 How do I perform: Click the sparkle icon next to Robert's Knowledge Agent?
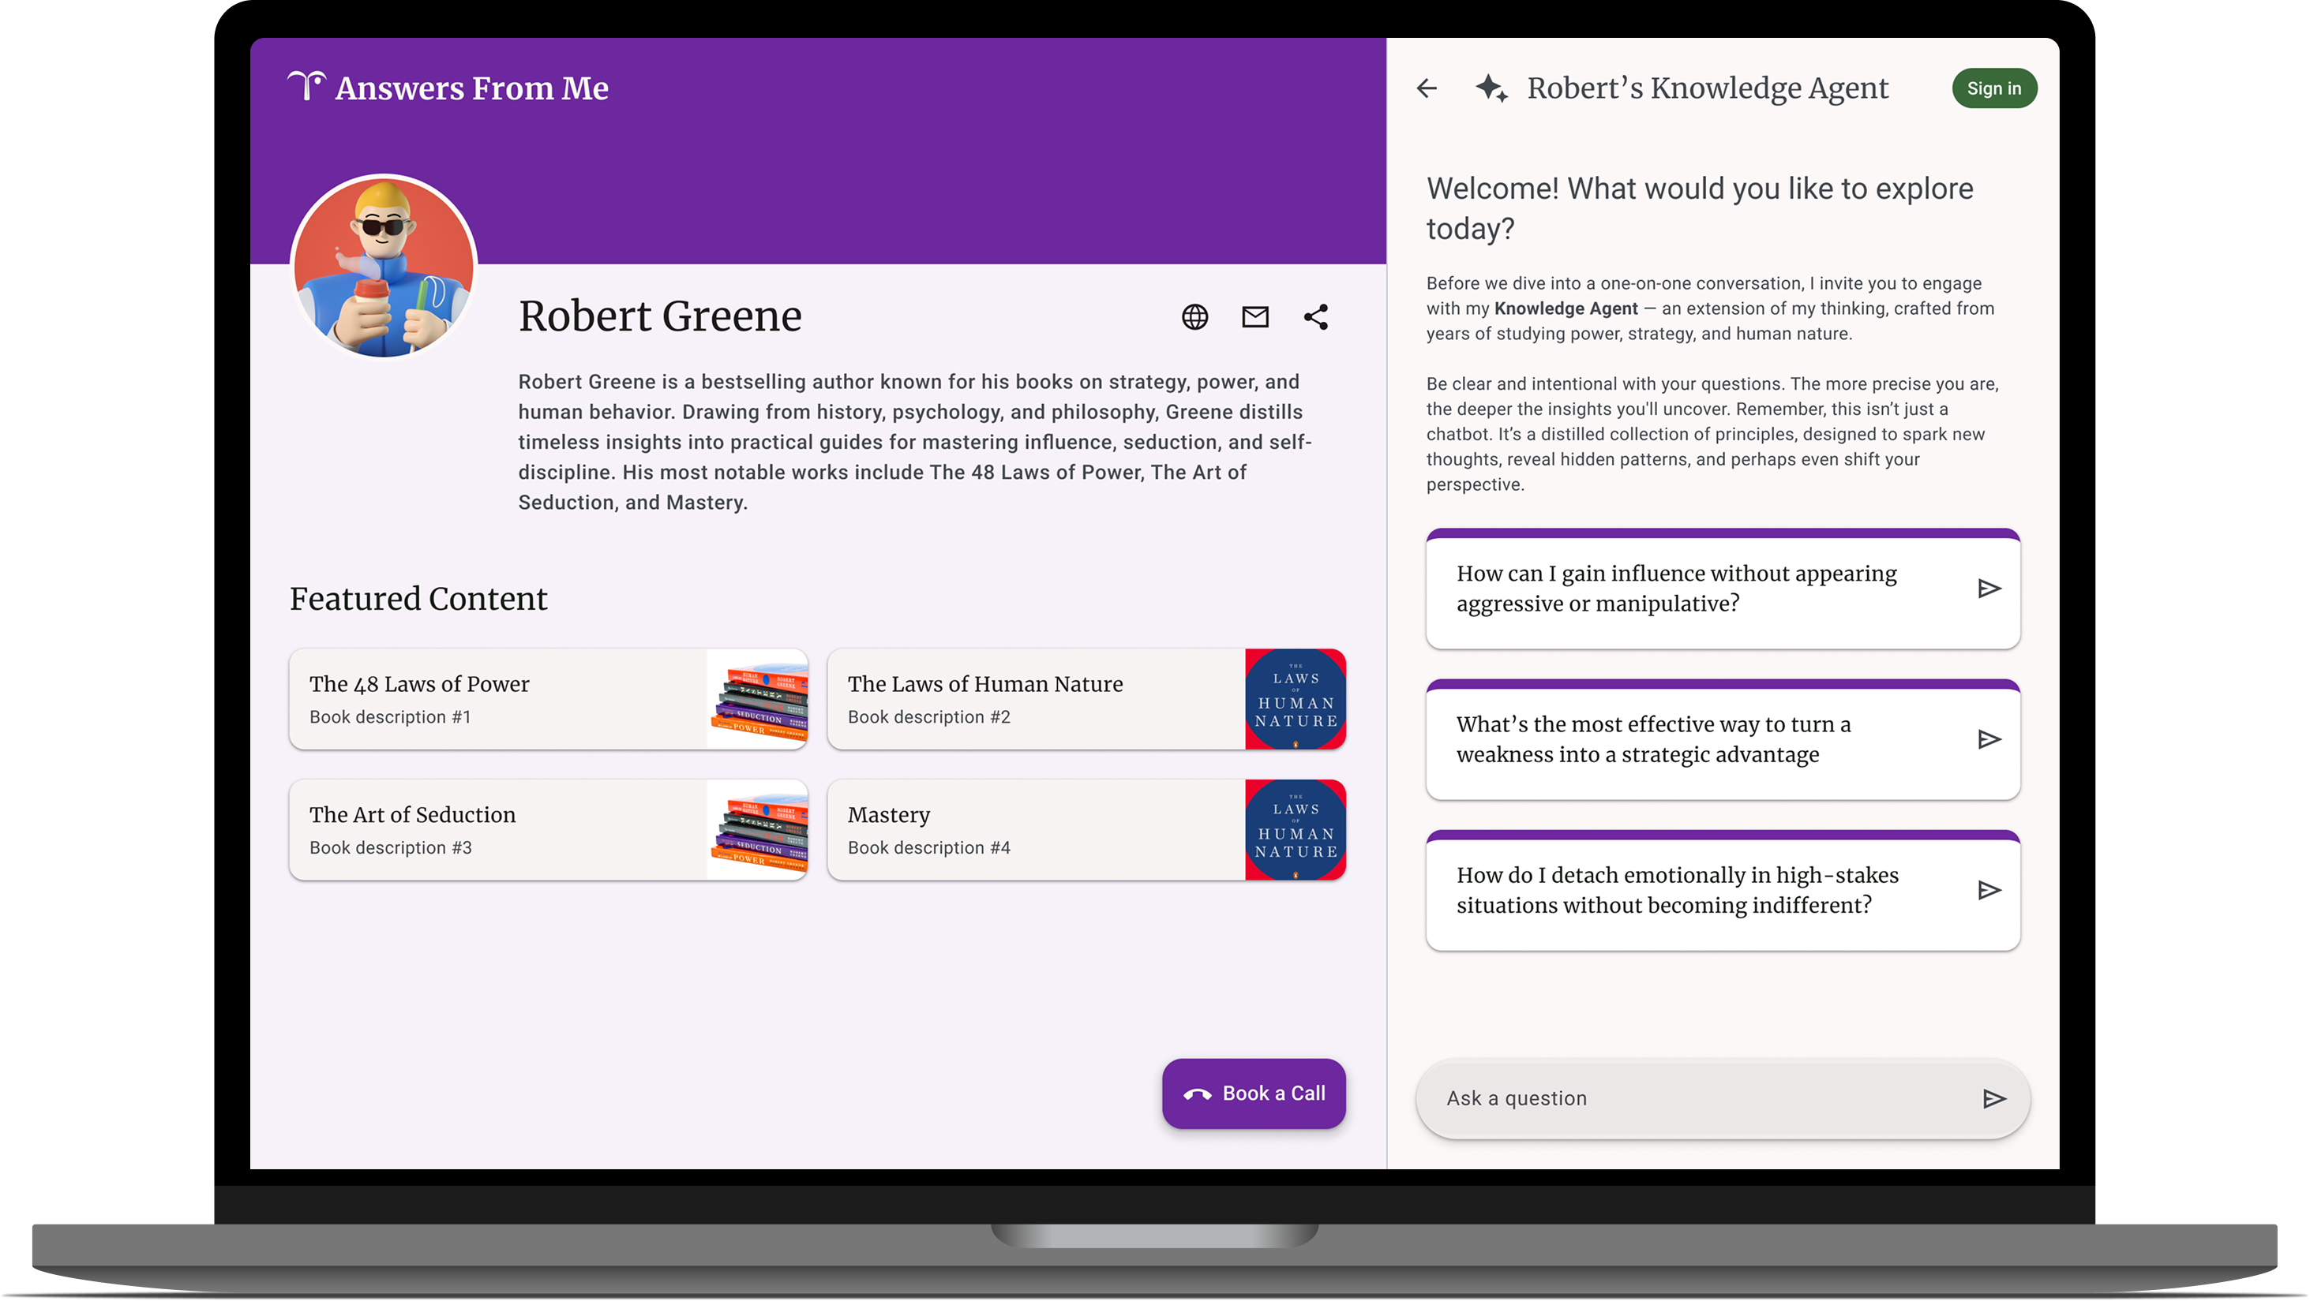click(1493, 88)
